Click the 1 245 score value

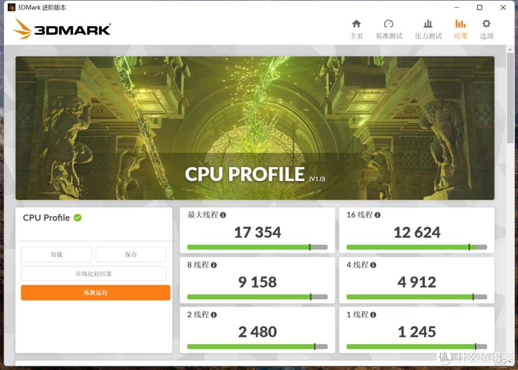pyautogui.click(x=417, y=332)
